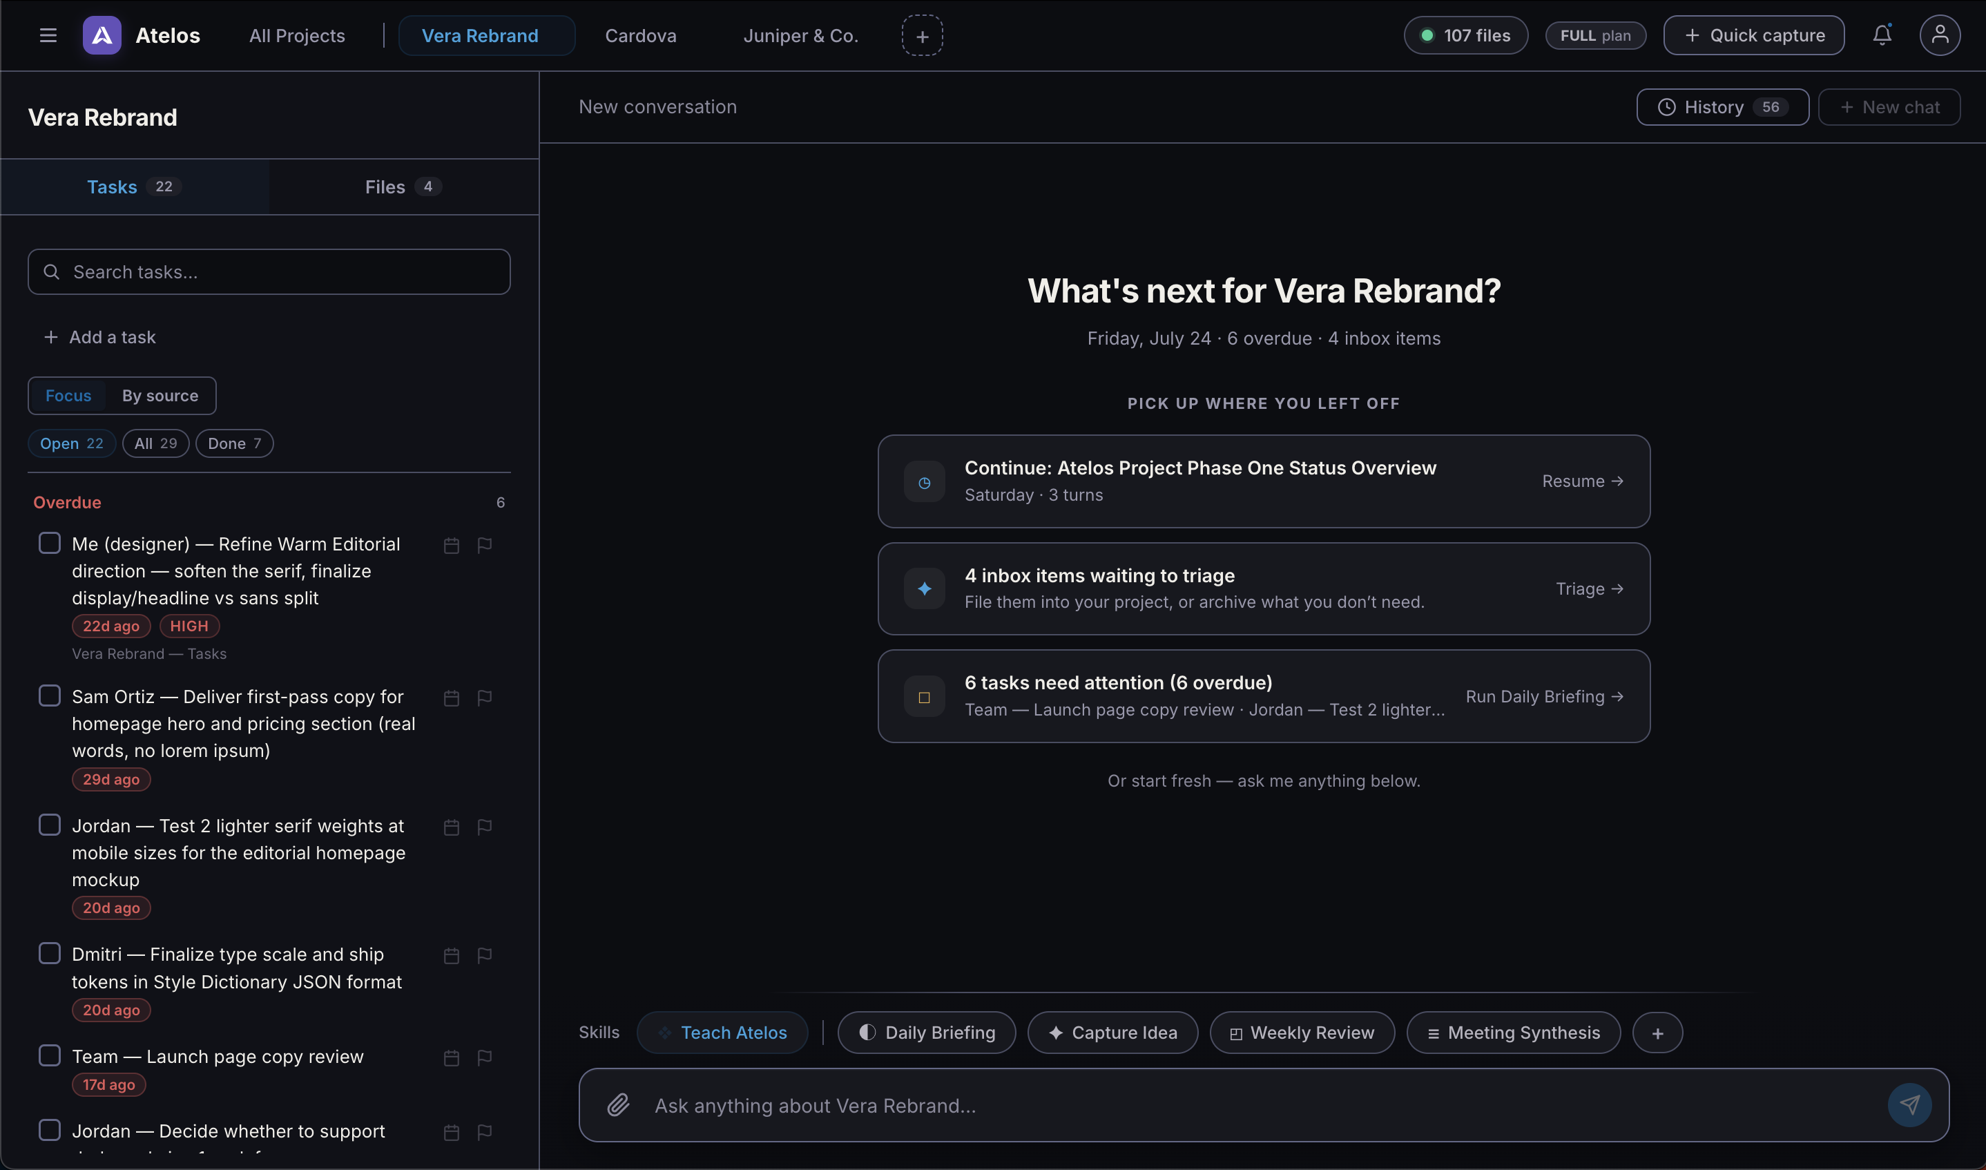Click Add a task
The width and height of the screenshot is (1986, 1170).
[x=100, y=338]
